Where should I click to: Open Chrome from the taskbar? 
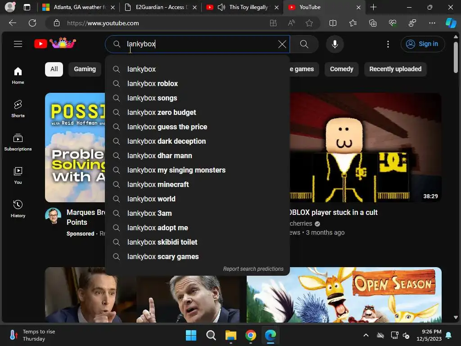click(250, 335)
